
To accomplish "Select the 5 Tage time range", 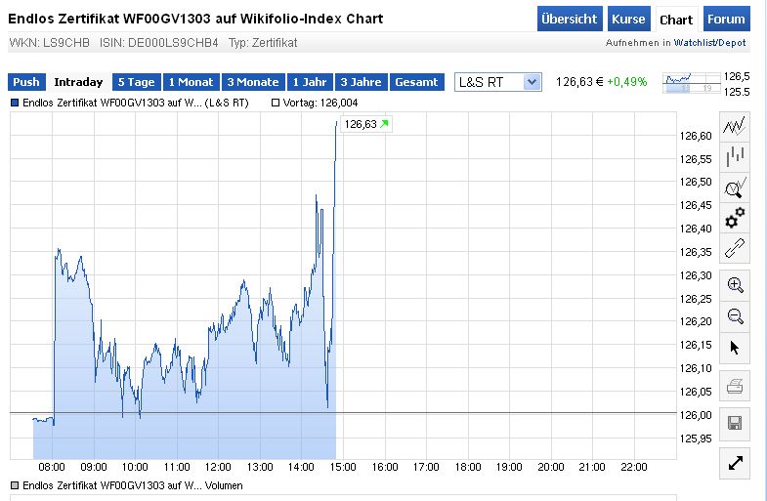I will pos(137,82).
